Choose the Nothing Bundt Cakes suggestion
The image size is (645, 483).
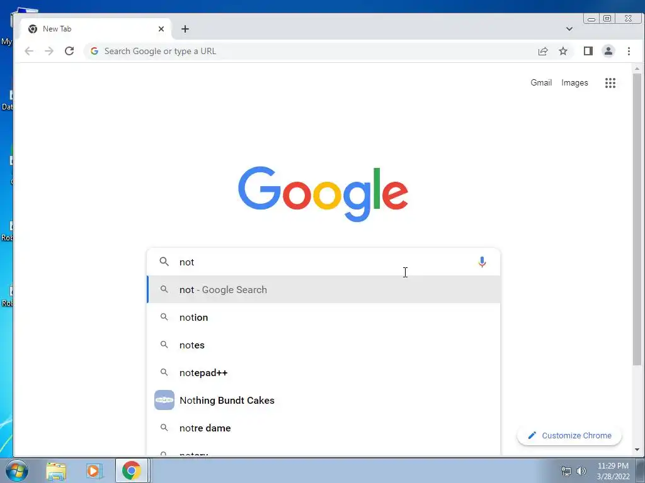click(x=323, y=400)
